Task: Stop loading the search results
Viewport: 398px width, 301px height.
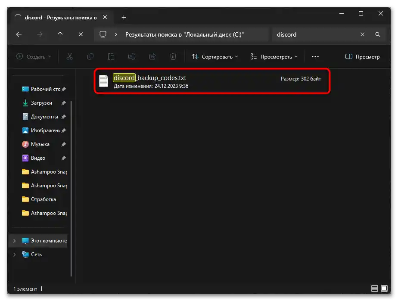Action: coord(81,34)
